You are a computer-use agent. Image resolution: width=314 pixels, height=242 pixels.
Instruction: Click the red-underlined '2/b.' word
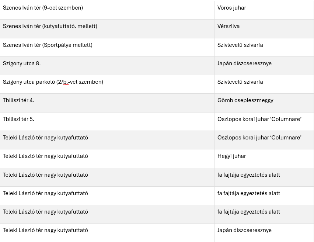point(64,82)
